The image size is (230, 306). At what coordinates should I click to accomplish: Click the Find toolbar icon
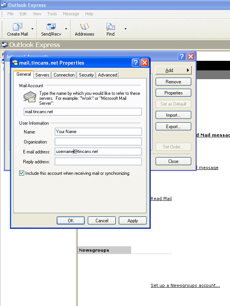click(110, 27)
